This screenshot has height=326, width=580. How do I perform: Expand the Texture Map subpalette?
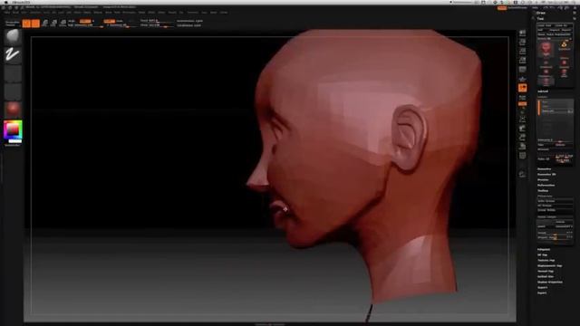click(546, 261)
